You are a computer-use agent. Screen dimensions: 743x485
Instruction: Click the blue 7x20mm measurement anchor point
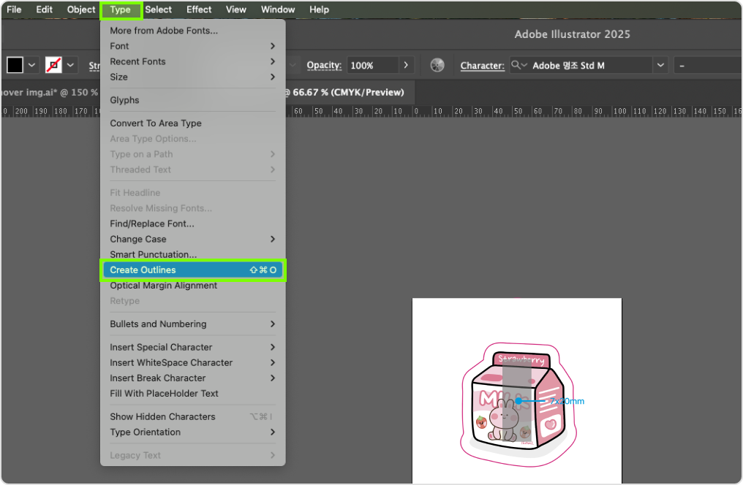[518, 400]
